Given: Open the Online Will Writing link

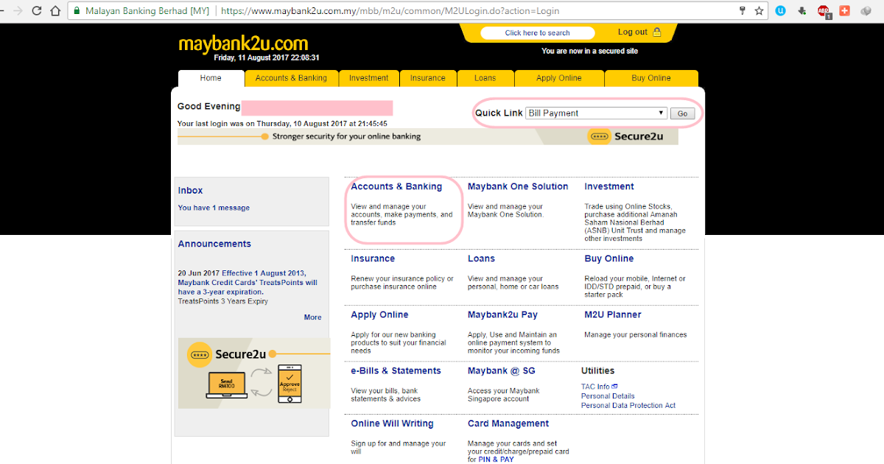Looking at the screenshot, I should (x=392, y=423).
